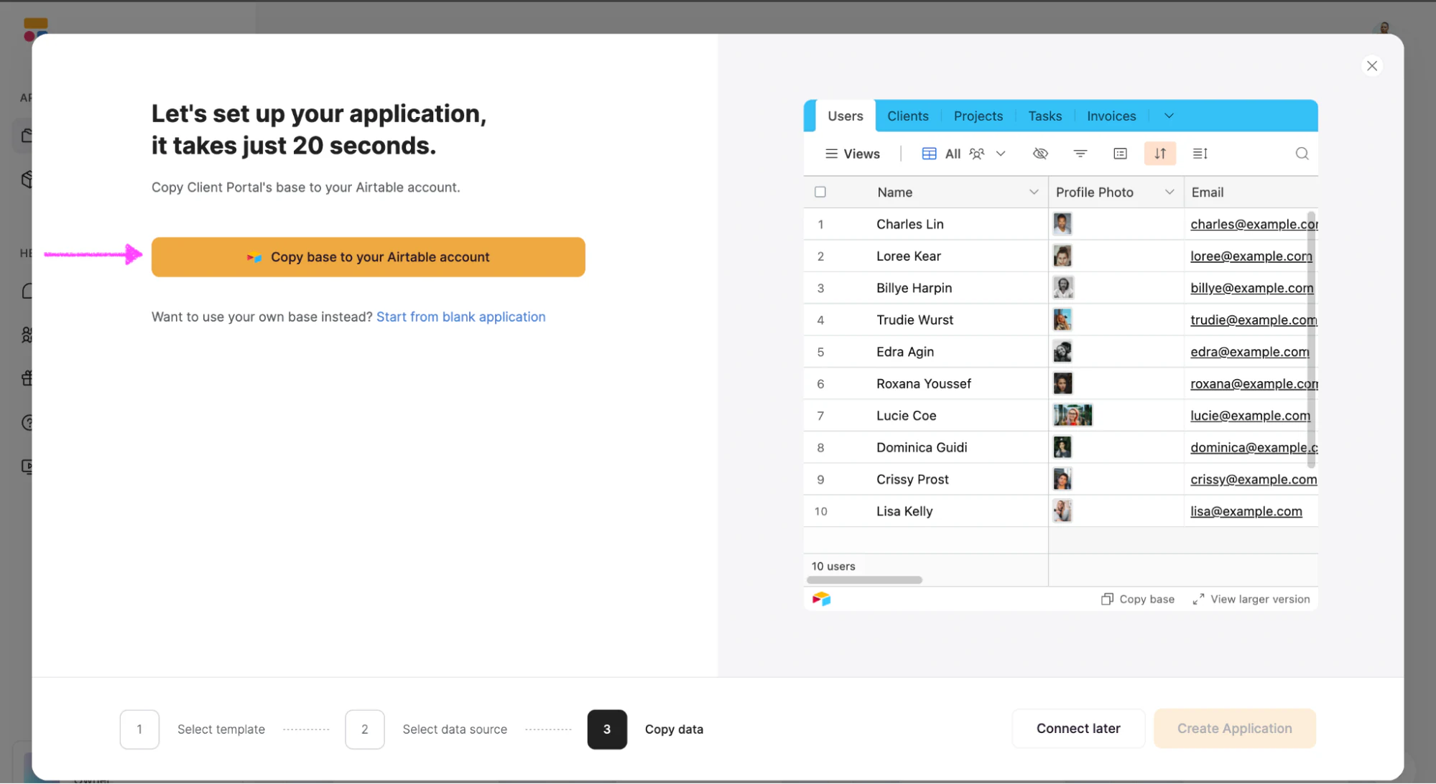Follow the Start from blank application link
This screenshot has width=1436, height=784.
coord(460,317)
